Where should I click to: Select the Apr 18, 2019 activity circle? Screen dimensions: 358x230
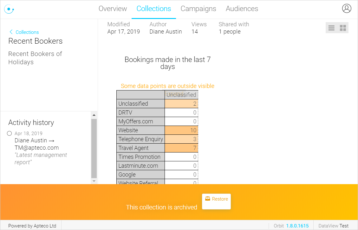coord(10,134)
